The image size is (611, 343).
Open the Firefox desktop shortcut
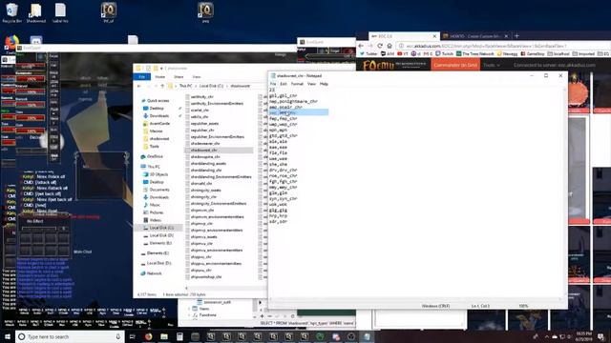(11, 44)
